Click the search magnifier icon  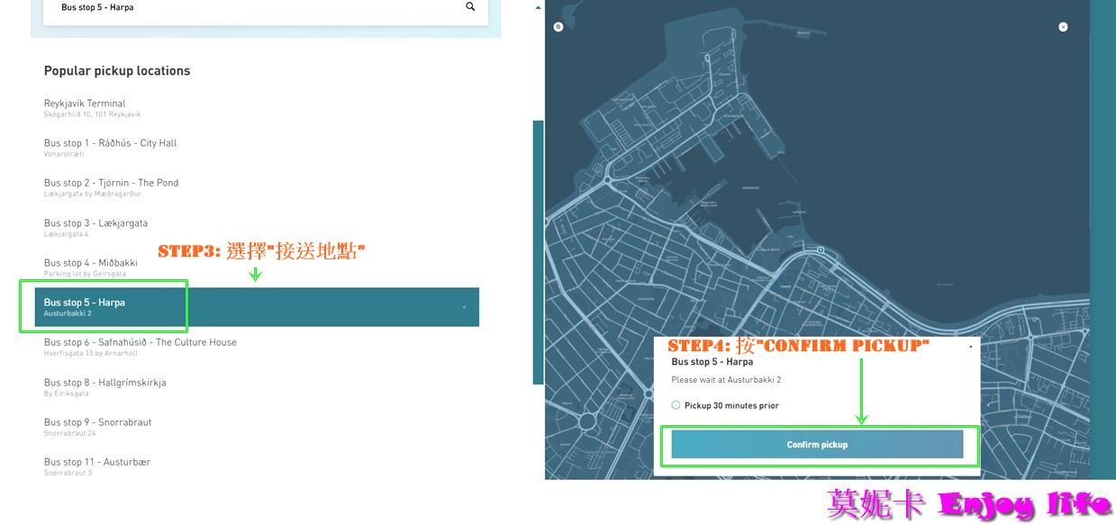(470, 7)
